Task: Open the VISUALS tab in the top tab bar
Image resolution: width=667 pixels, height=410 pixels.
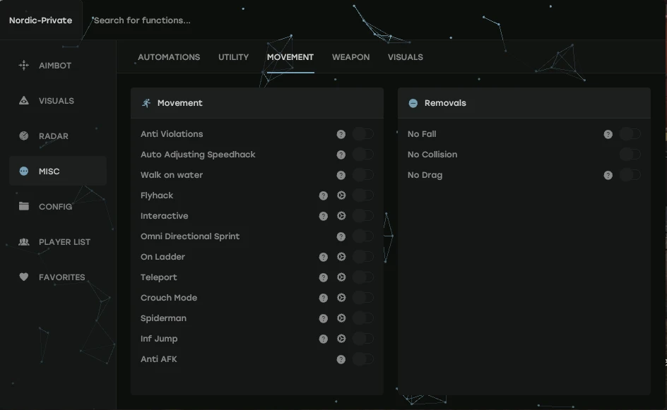Action: pyautogui.click(x=406, y=57)
